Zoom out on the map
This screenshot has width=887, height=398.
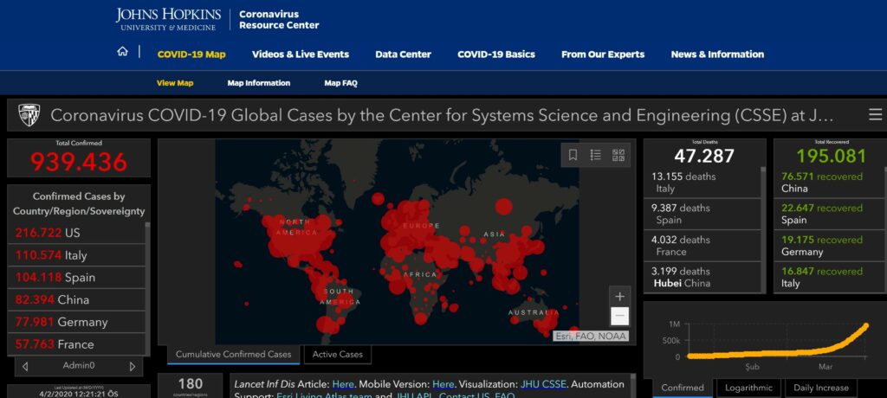point(620,316)
